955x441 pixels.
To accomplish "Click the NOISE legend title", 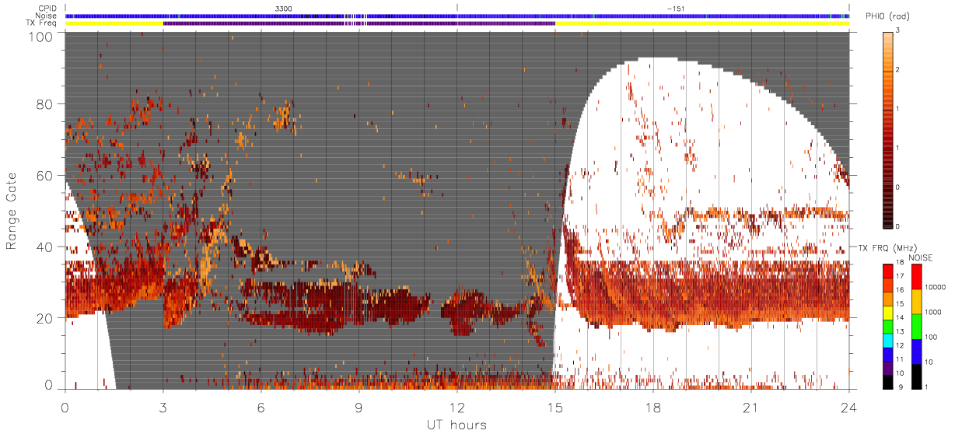I will tap(921, 257).
